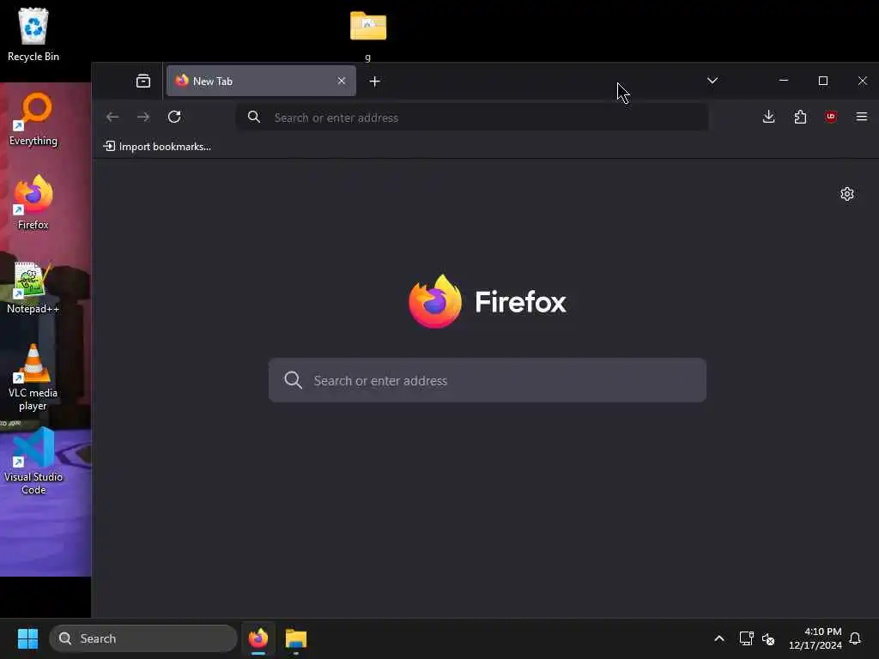Select the Notepad++ desktop shortcut

click(x=33, y=287)
